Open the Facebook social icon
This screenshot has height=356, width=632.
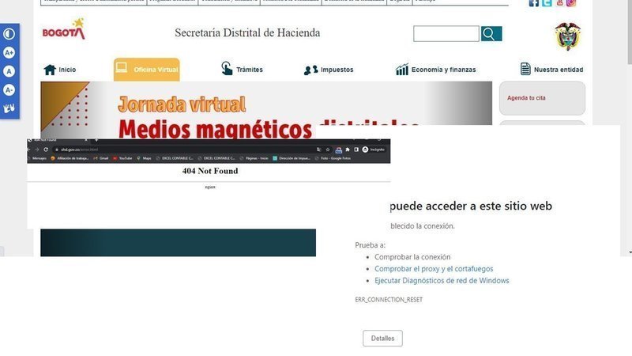[x=534, y=3]
